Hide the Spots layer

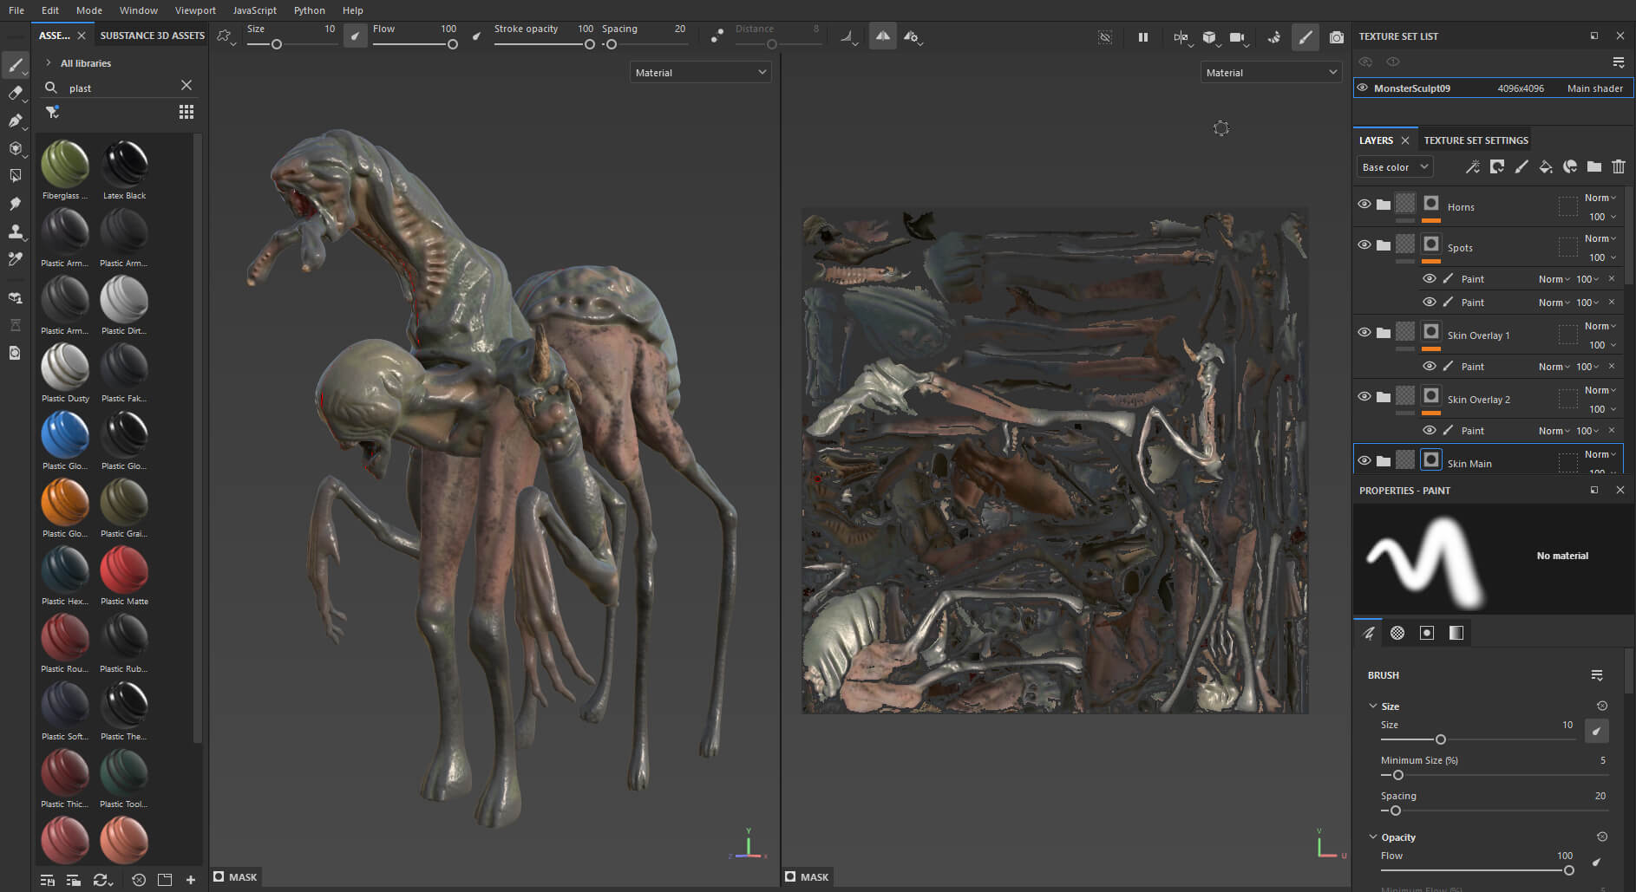tap(1364, 245)
